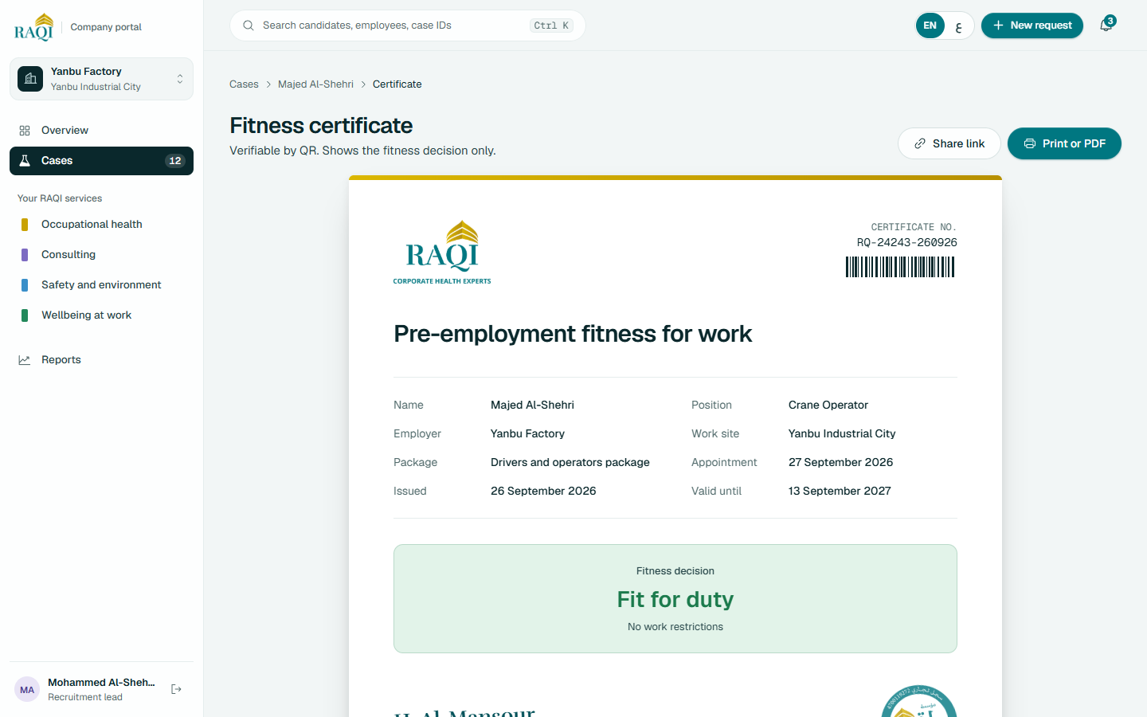Click the Cases flask icon

click(x=25, y=161)
